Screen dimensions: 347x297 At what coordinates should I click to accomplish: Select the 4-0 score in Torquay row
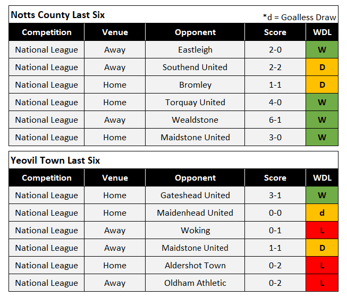pyautogui.click(x=275, y=103)
